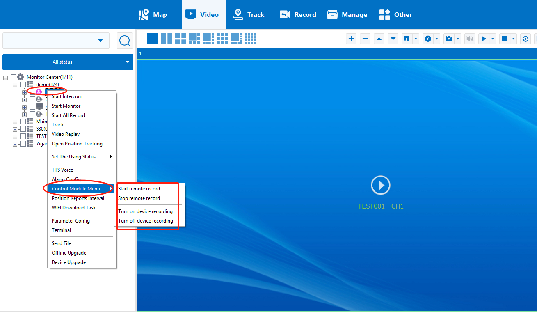Choose Open Position Tracking menu item
Viewport: 537px width, 312px height.
tap(81, 144)
